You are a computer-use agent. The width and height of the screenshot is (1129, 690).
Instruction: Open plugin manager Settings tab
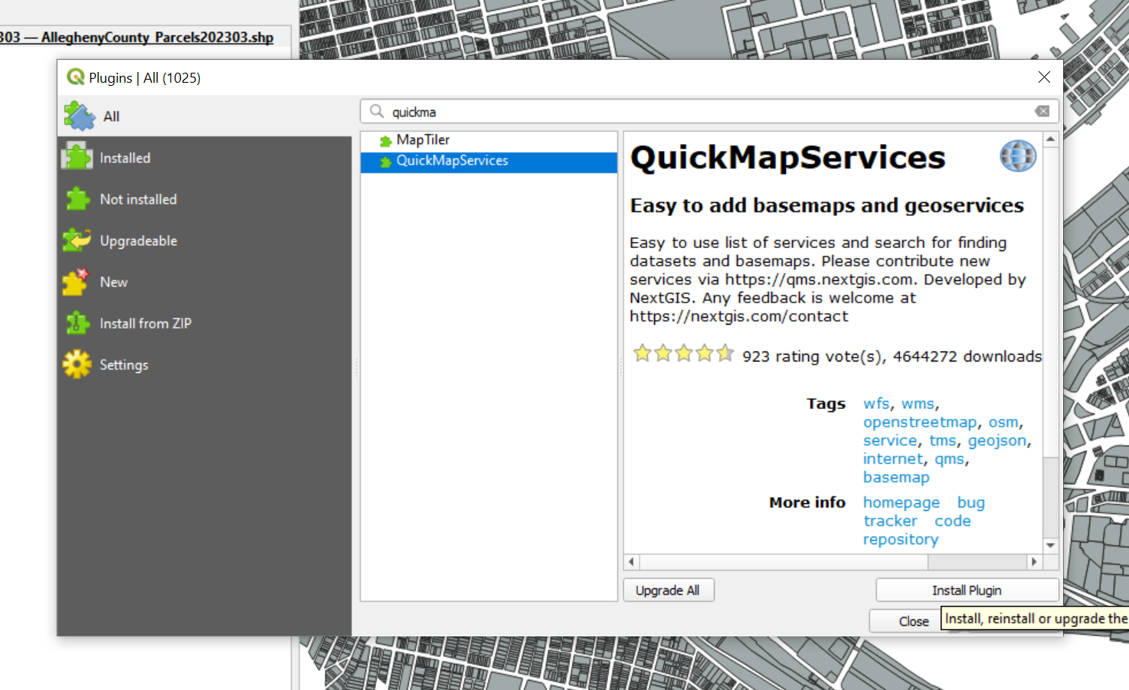(x=204, y=365)
